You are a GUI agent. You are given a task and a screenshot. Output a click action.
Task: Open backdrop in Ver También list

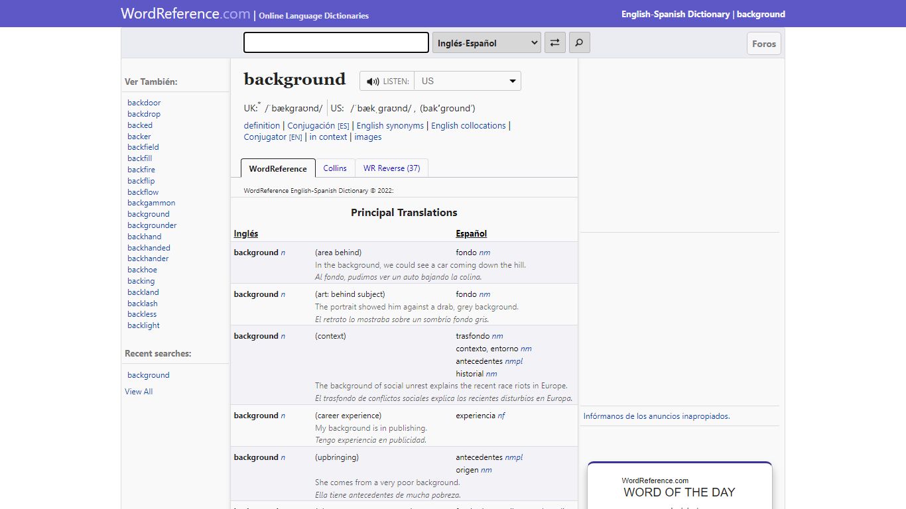144,114
